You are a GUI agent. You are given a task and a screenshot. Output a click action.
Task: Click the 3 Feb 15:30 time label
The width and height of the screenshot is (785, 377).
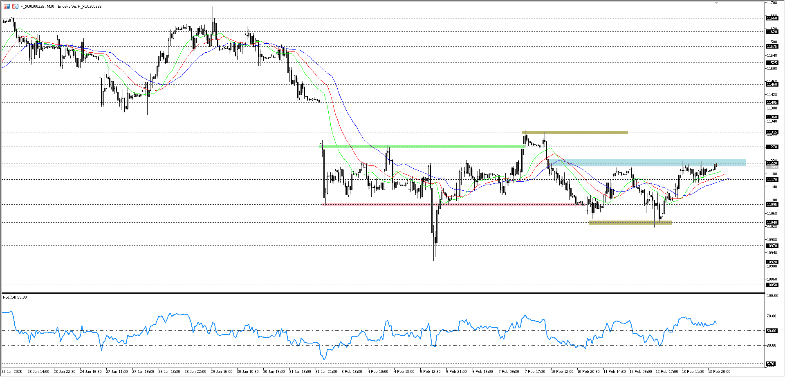click(x=352, y=371)
